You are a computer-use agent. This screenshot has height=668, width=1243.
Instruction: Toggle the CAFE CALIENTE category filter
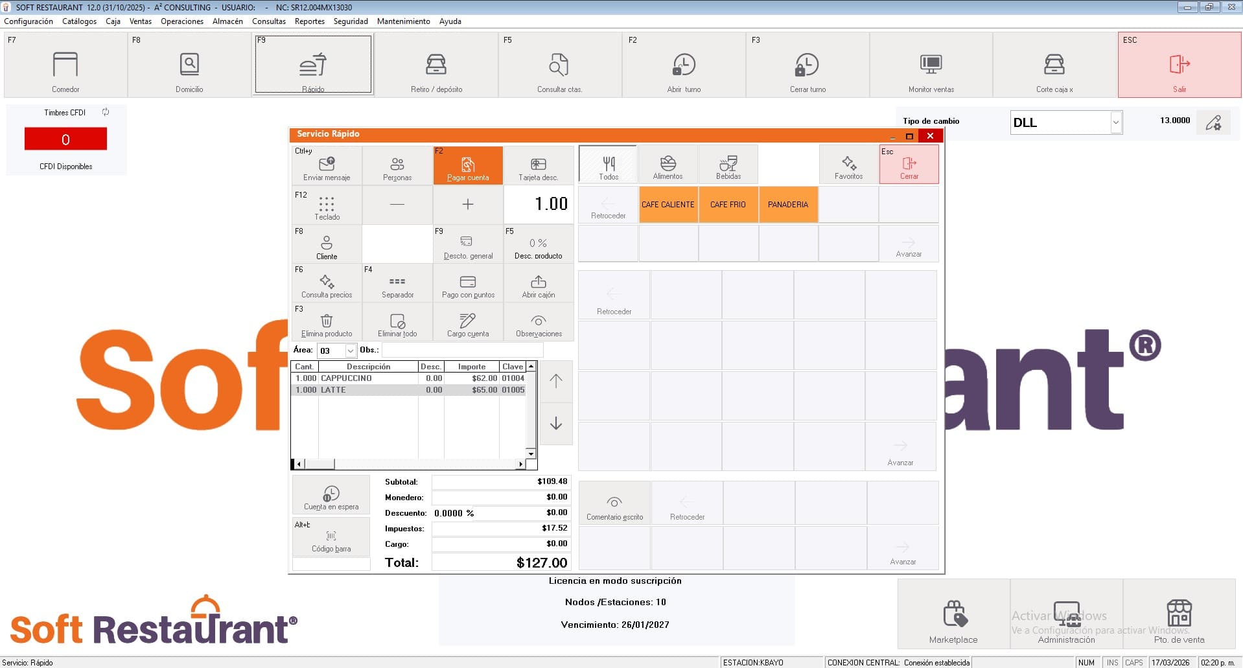point(668,204)
